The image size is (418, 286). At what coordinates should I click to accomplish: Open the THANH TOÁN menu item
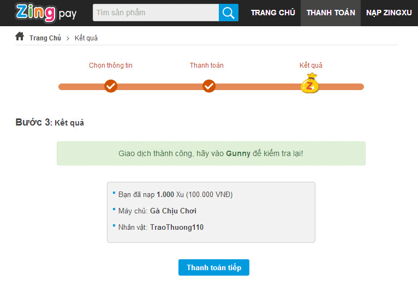click(x=331, y=13)
